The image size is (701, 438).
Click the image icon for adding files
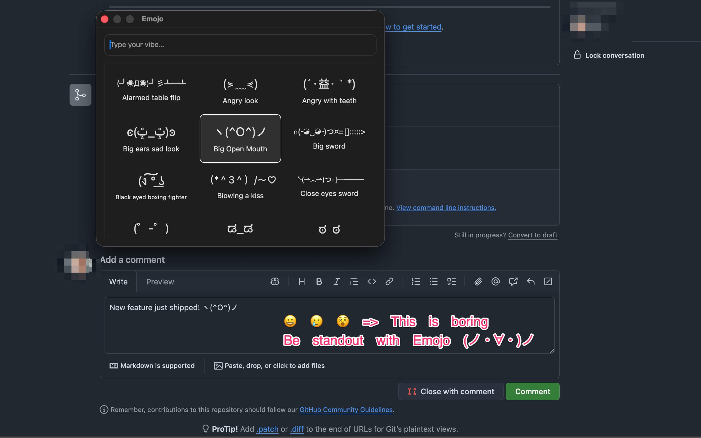point(218,365)
